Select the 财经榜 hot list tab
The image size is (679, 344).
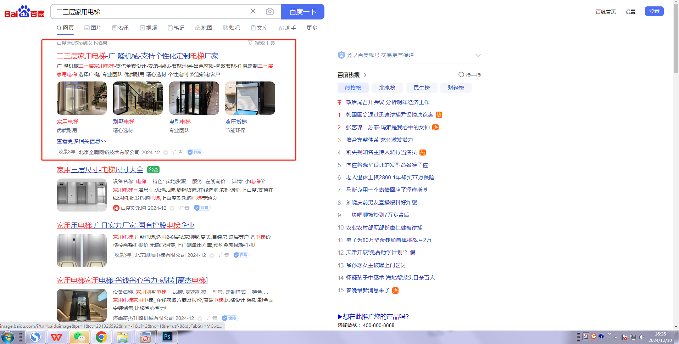pos(456,88)
